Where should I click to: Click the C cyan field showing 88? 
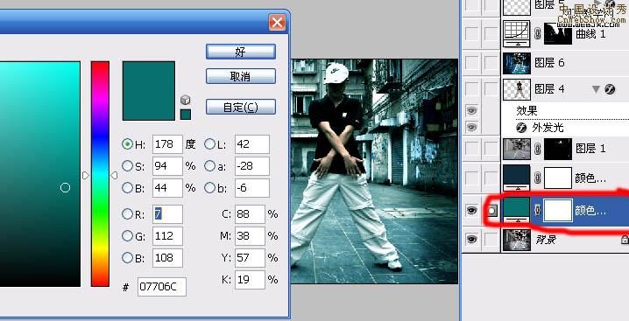click(x=250, y=214)
